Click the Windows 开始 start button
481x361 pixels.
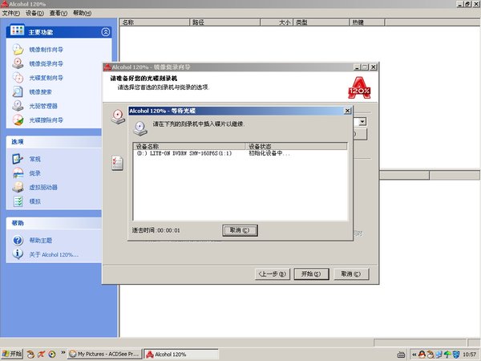pos(12,354)
